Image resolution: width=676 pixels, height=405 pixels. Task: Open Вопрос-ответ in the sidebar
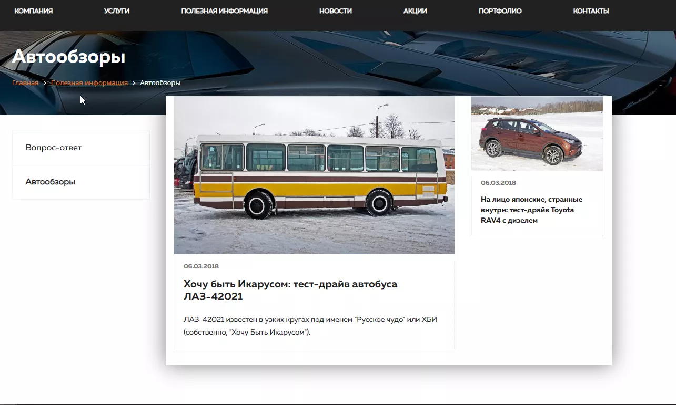click(x=81, y=148)
